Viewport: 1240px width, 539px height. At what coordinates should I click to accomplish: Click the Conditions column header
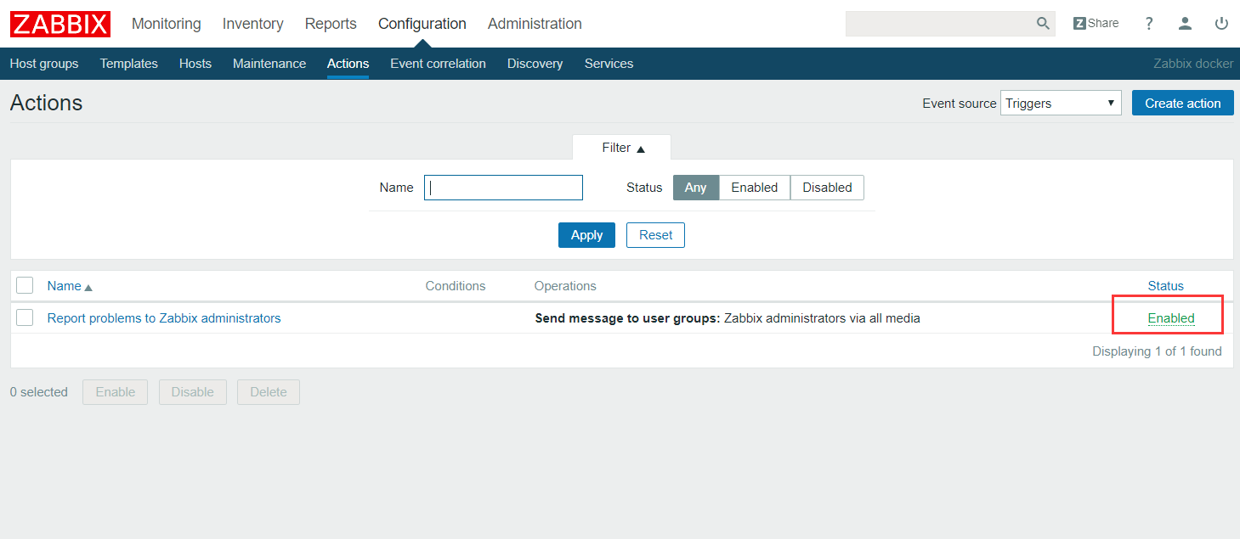click(x=456, y=286)
